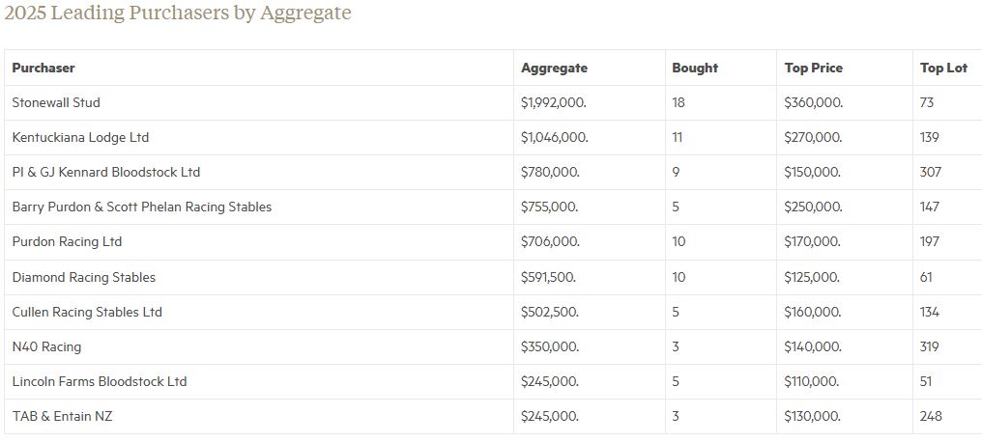The image size is (982, 442).
Task: Select the N40 Racing purchaser
Action: [46, 347]
